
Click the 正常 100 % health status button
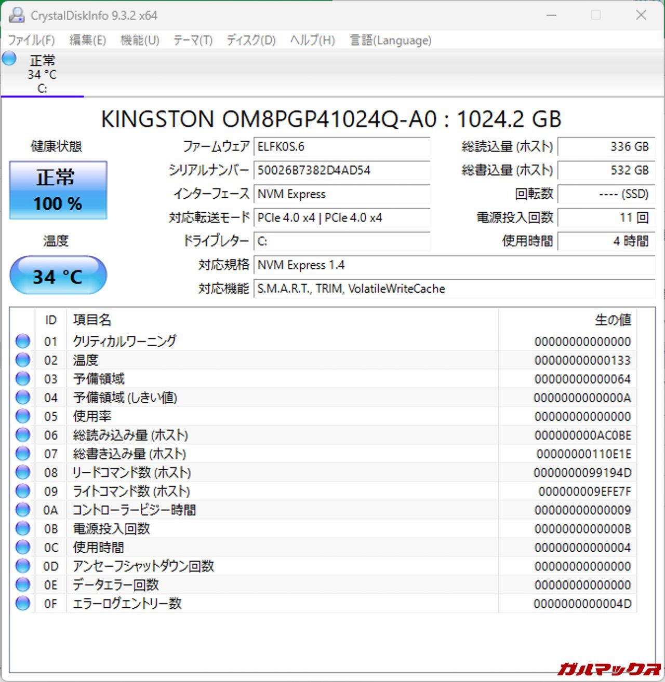[58, 190]
